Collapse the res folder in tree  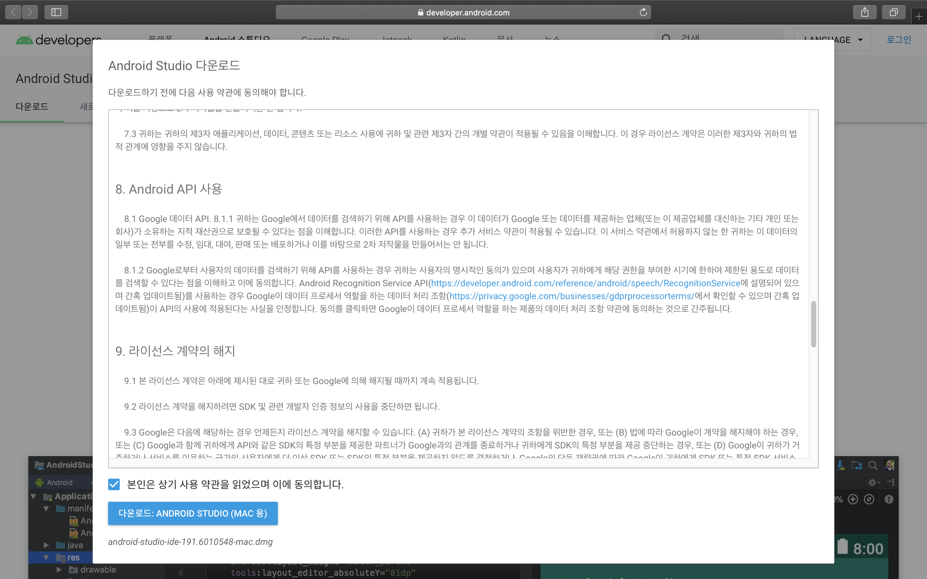pyautogui.click(x=46, y=557)
